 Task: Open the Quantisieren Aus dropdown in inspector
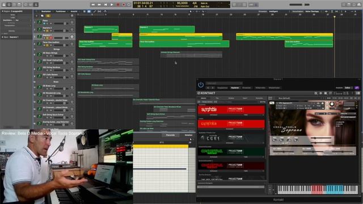(x=17, y=20)
